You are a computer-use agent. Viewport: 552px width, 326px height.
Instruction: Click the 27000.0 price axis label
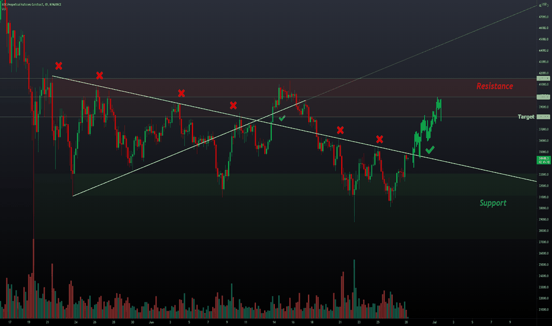(544, 242)
